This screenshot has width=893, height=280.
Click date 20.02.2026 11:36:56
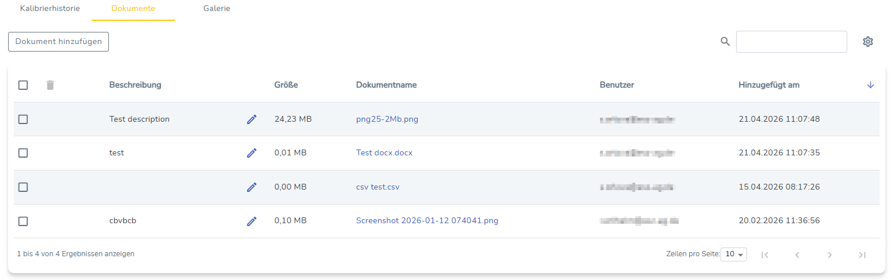tap(779, 221)
